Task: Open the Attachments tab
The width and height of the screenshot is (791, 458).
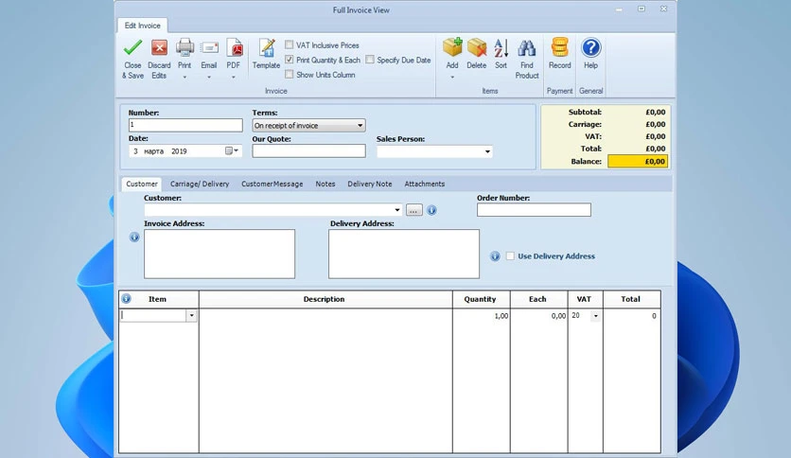Action: 425,185
